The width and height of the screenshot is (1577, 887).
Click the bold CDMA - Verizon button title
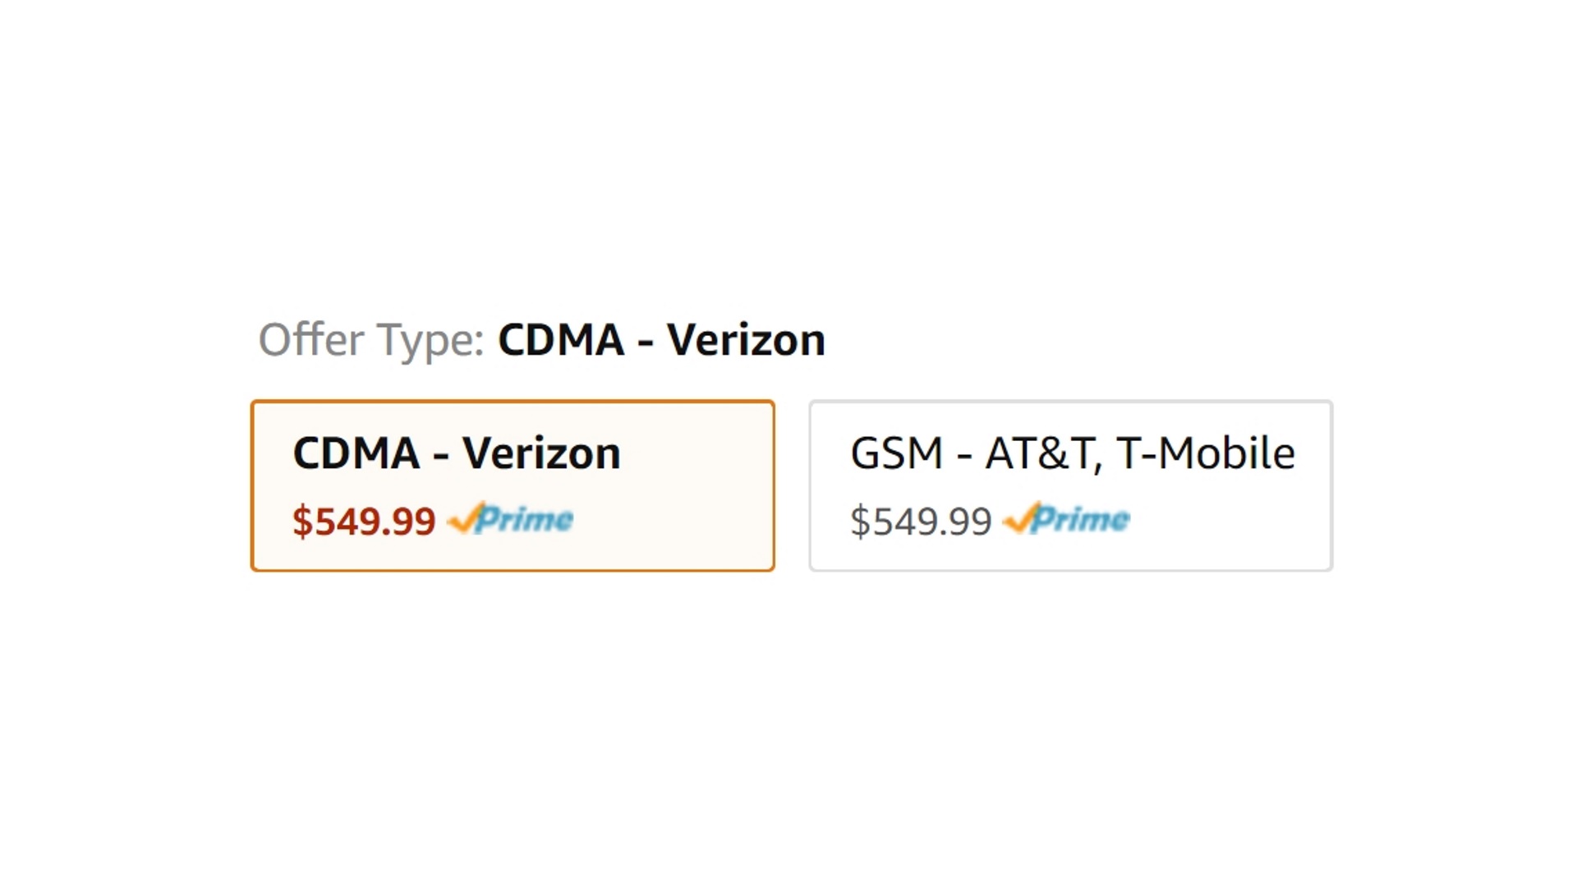point(457,453)
